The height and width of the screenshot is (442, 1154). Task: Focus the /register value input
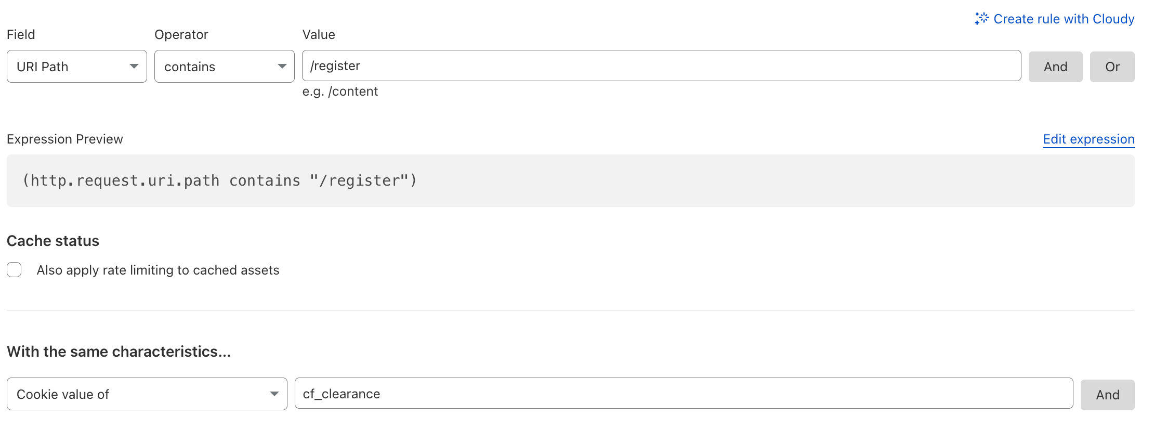(661, 66)
